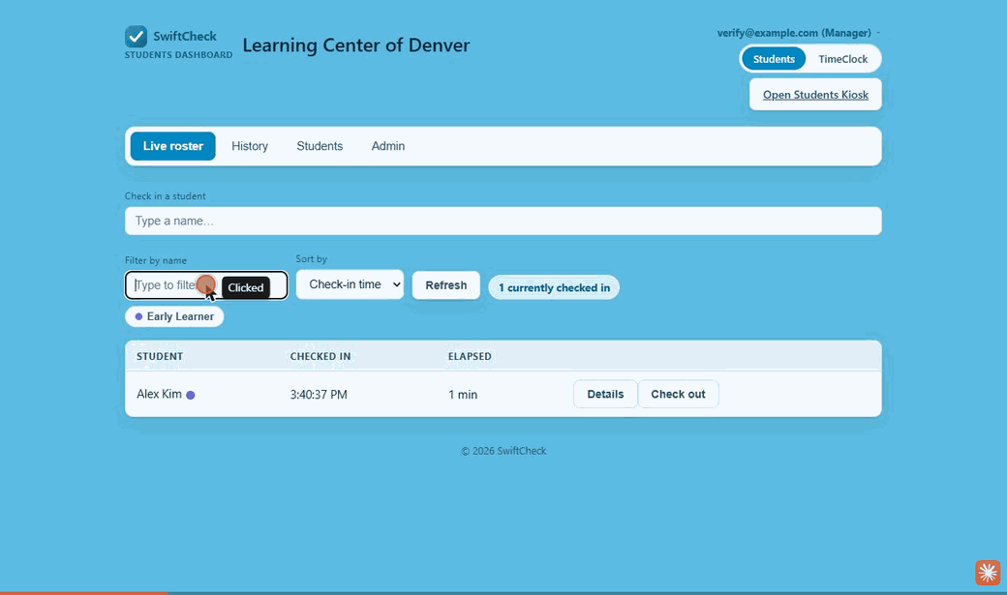Click the STUDENTS DASHBOARD subtitle
The height and width of the screenshot is (595, 1007).
point(178,55)
